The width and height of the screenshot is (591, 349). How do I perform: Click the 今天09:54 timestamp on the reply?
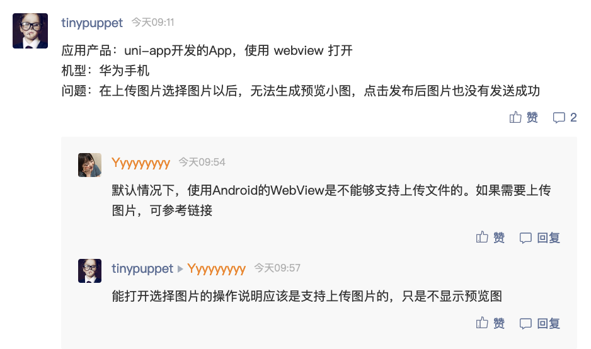pos(202,163)
